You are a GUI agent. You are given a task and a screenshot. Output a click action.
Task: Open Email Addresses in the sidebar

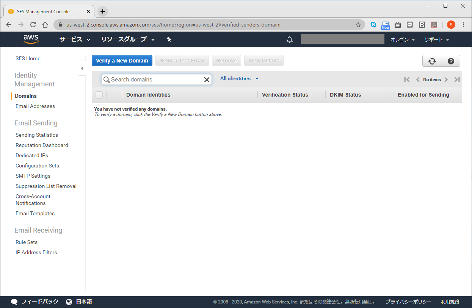pyautogui.click(x=35, y=106)
